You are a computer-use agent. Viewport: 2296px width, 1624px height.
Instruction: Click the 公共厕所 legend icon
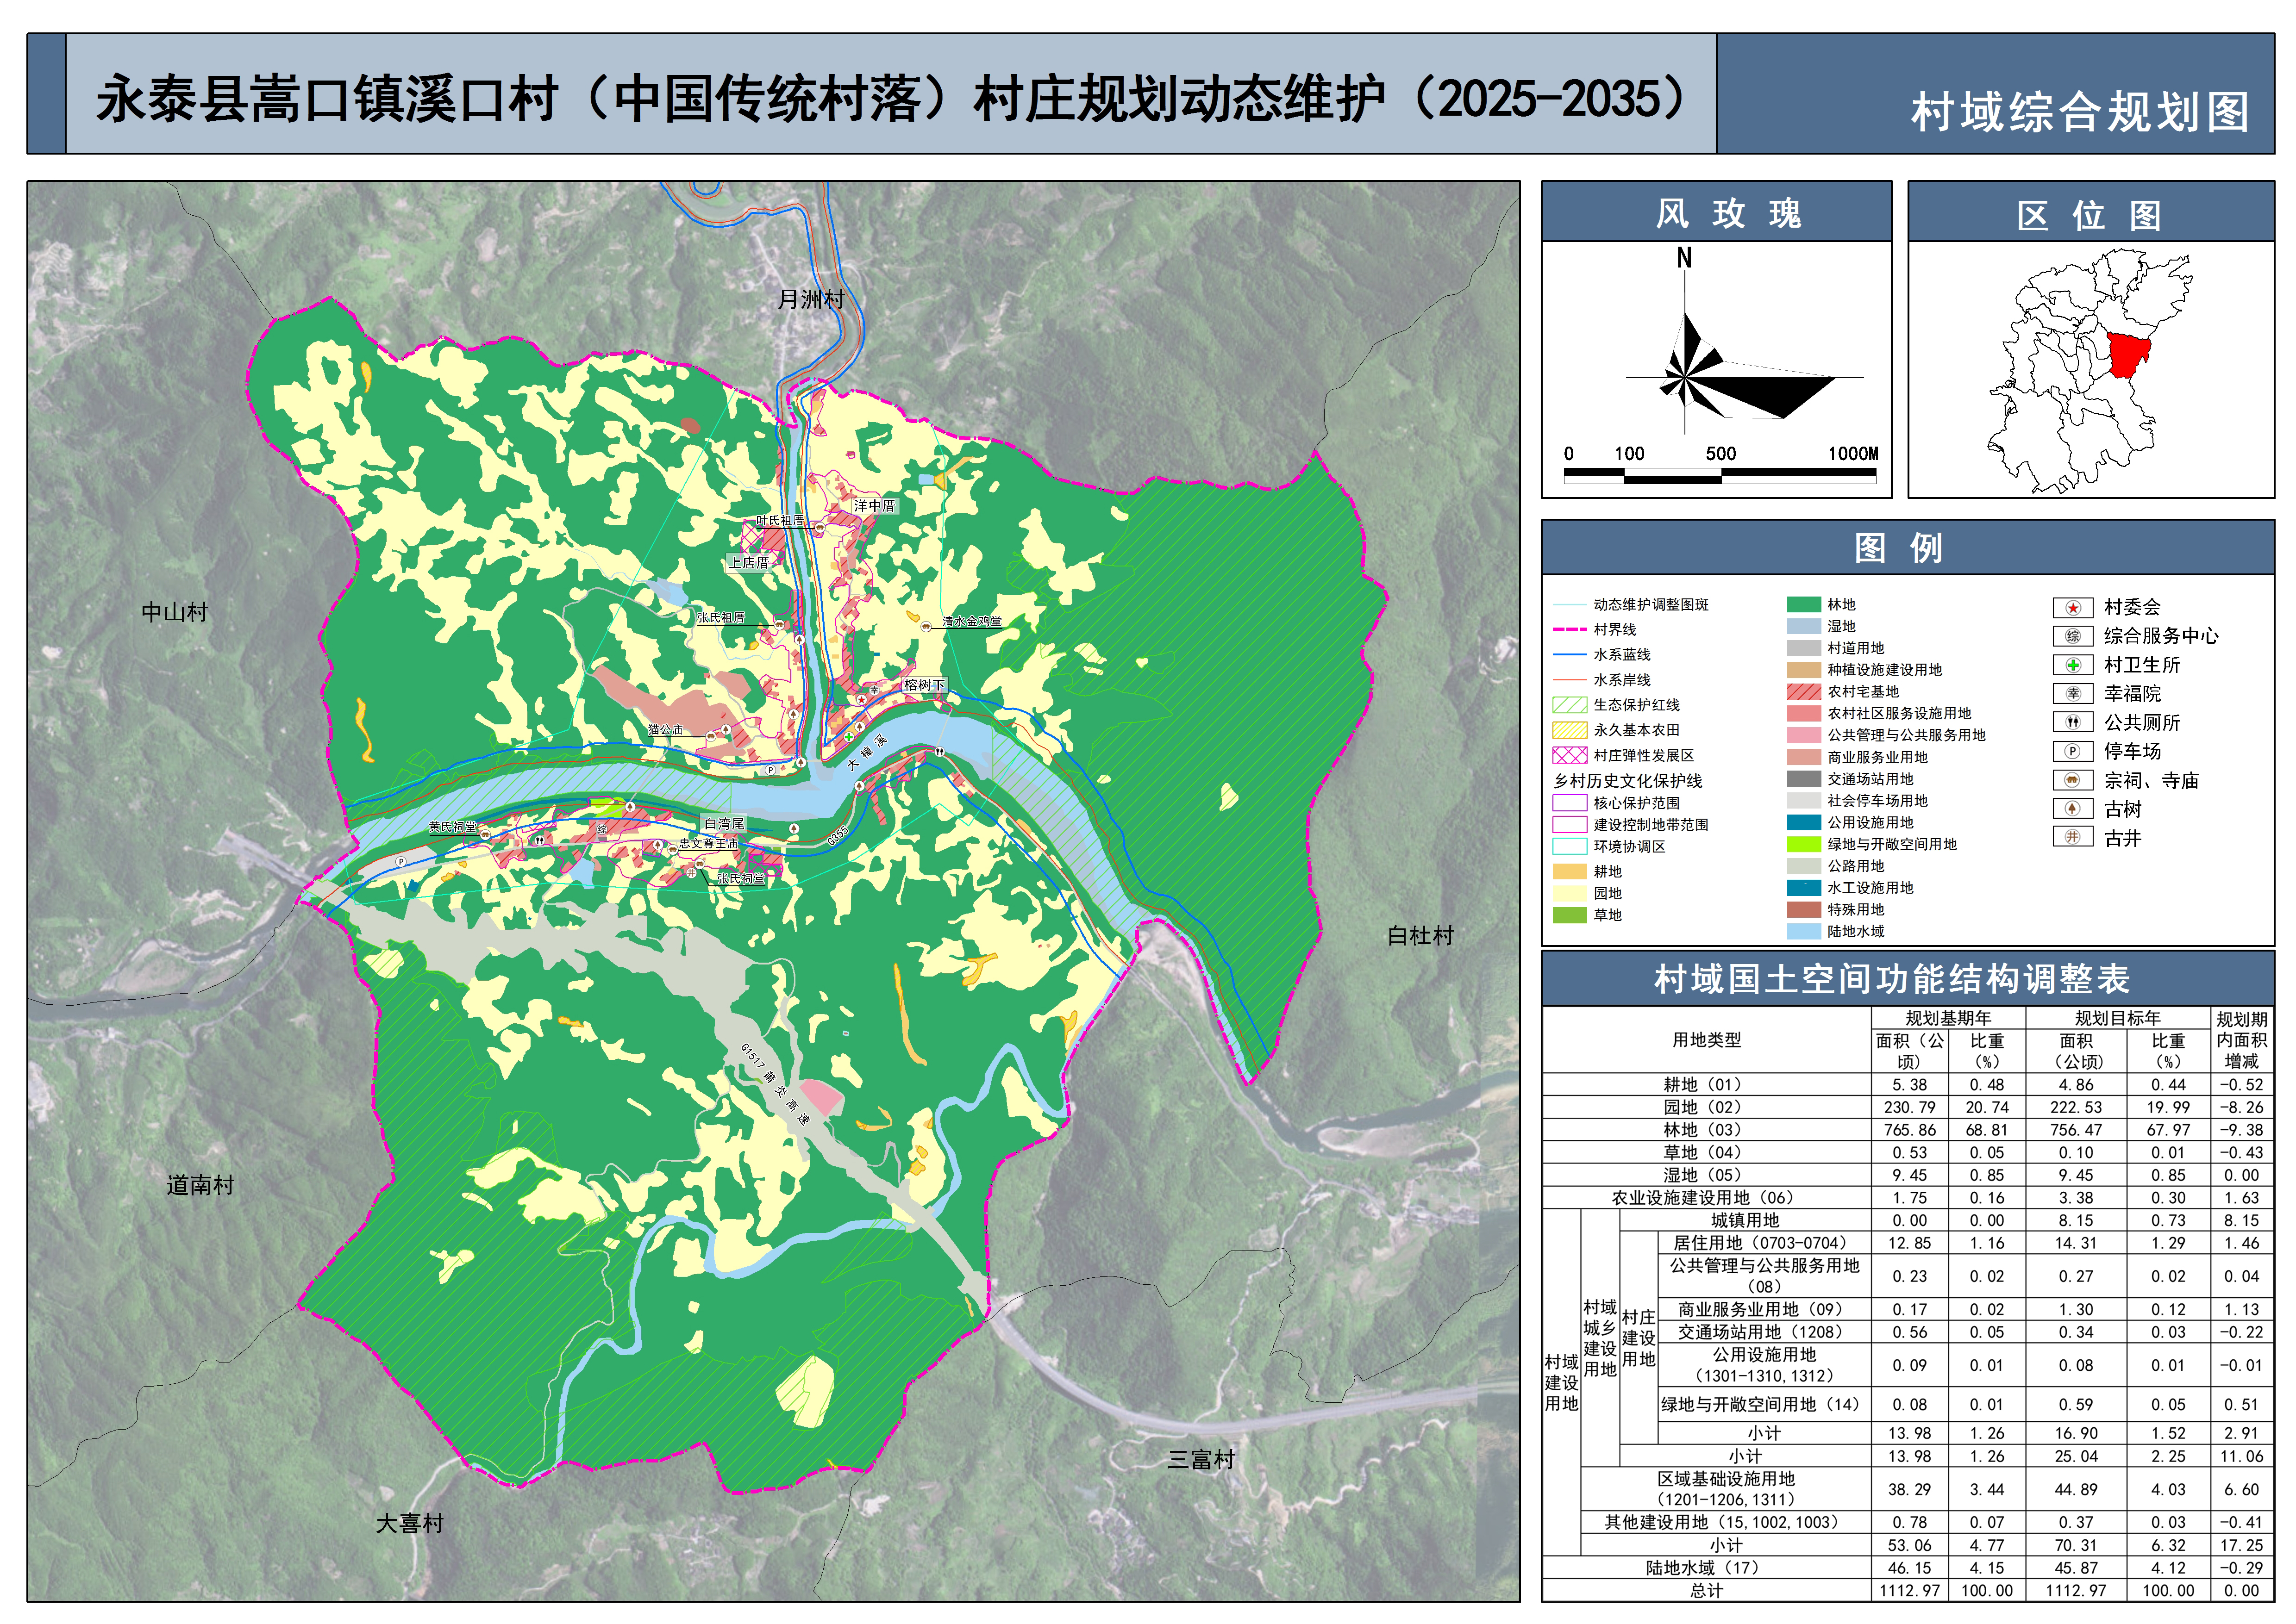coord(2072,723)
